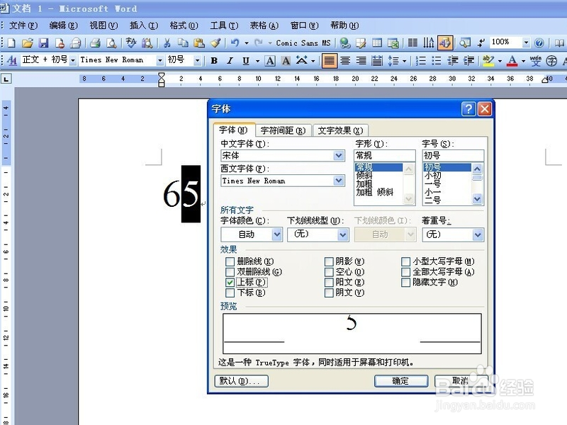Confirm the font dialog with 确定
Screen dimensions: 567x425
400,380
